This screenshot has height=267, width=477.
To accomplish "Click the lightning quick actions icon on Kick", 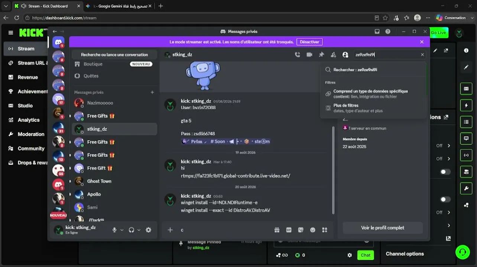I will click(466, 105).
